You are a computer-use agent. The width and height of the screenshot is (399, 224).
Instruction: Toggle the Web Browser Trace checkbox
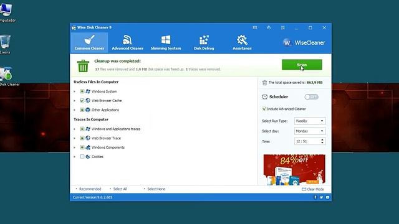point(82,138)
